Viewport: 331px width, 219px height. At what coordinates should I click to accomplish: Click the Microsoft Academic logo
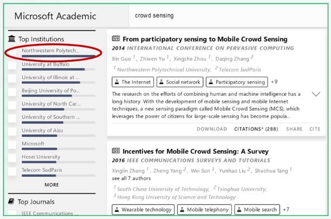click(55, 16)
